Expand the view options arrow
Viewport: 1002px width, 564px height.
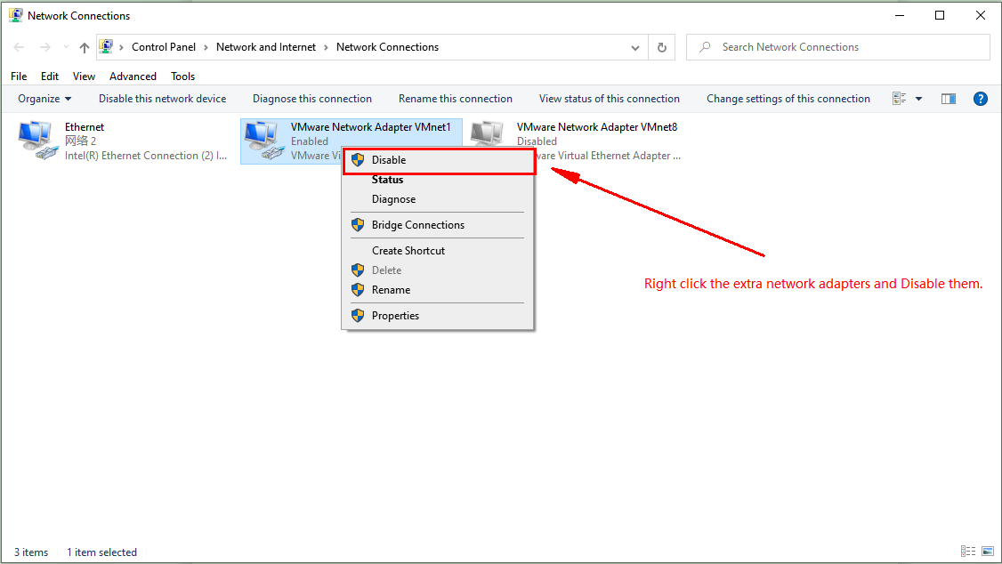coord(919,99)
